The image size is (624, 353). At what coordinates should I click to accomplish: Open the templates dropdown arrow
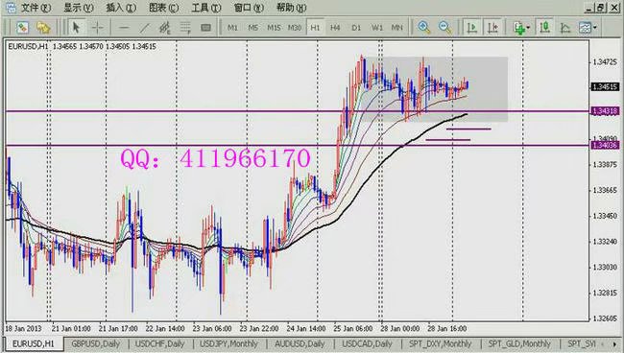595,28
